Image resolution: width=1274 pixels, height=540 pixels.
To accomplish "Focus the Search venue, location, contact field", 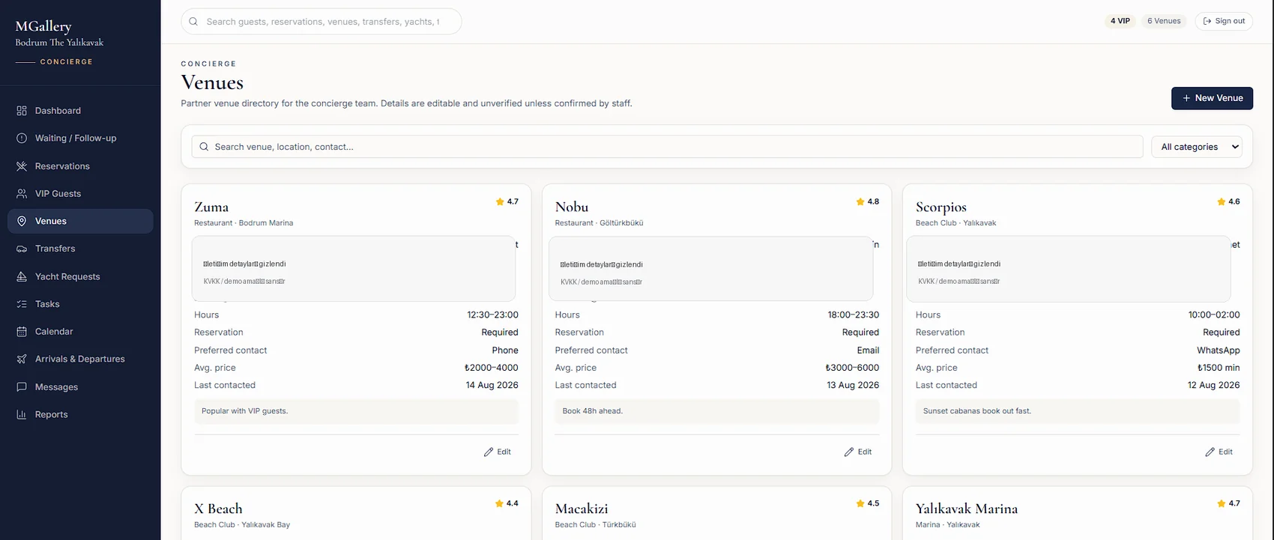I will pyautogui.click(x=667, y=147).
